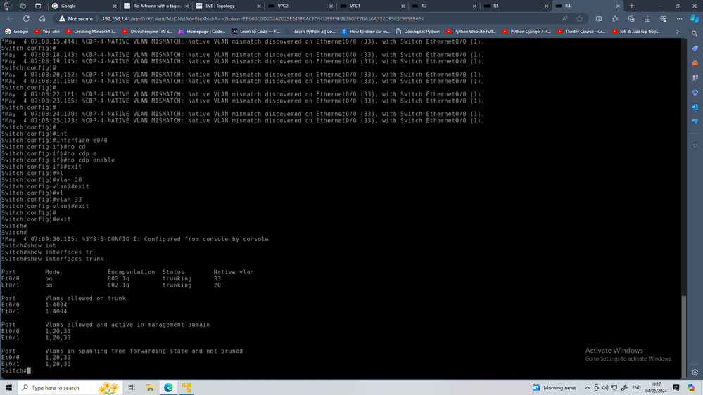Image resolution: width=703 pixels, height=395 pixels.
Task: Open the Learn Python 3 bookmark
Action: pos(310,32)
